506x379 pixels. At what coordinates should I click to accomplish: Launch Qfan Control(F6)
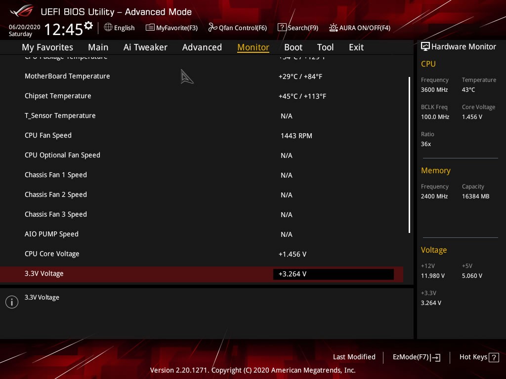238,28
